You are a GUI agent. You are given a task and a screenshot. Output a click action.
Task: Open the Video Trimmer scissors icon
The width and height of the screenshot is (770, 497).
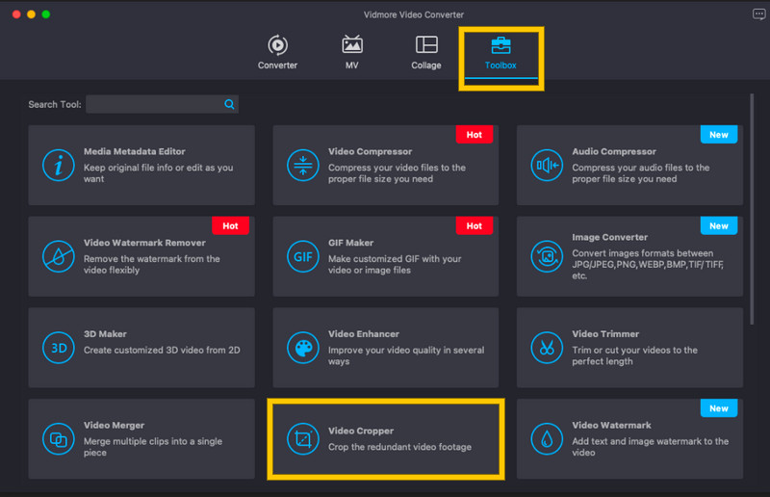548,349
